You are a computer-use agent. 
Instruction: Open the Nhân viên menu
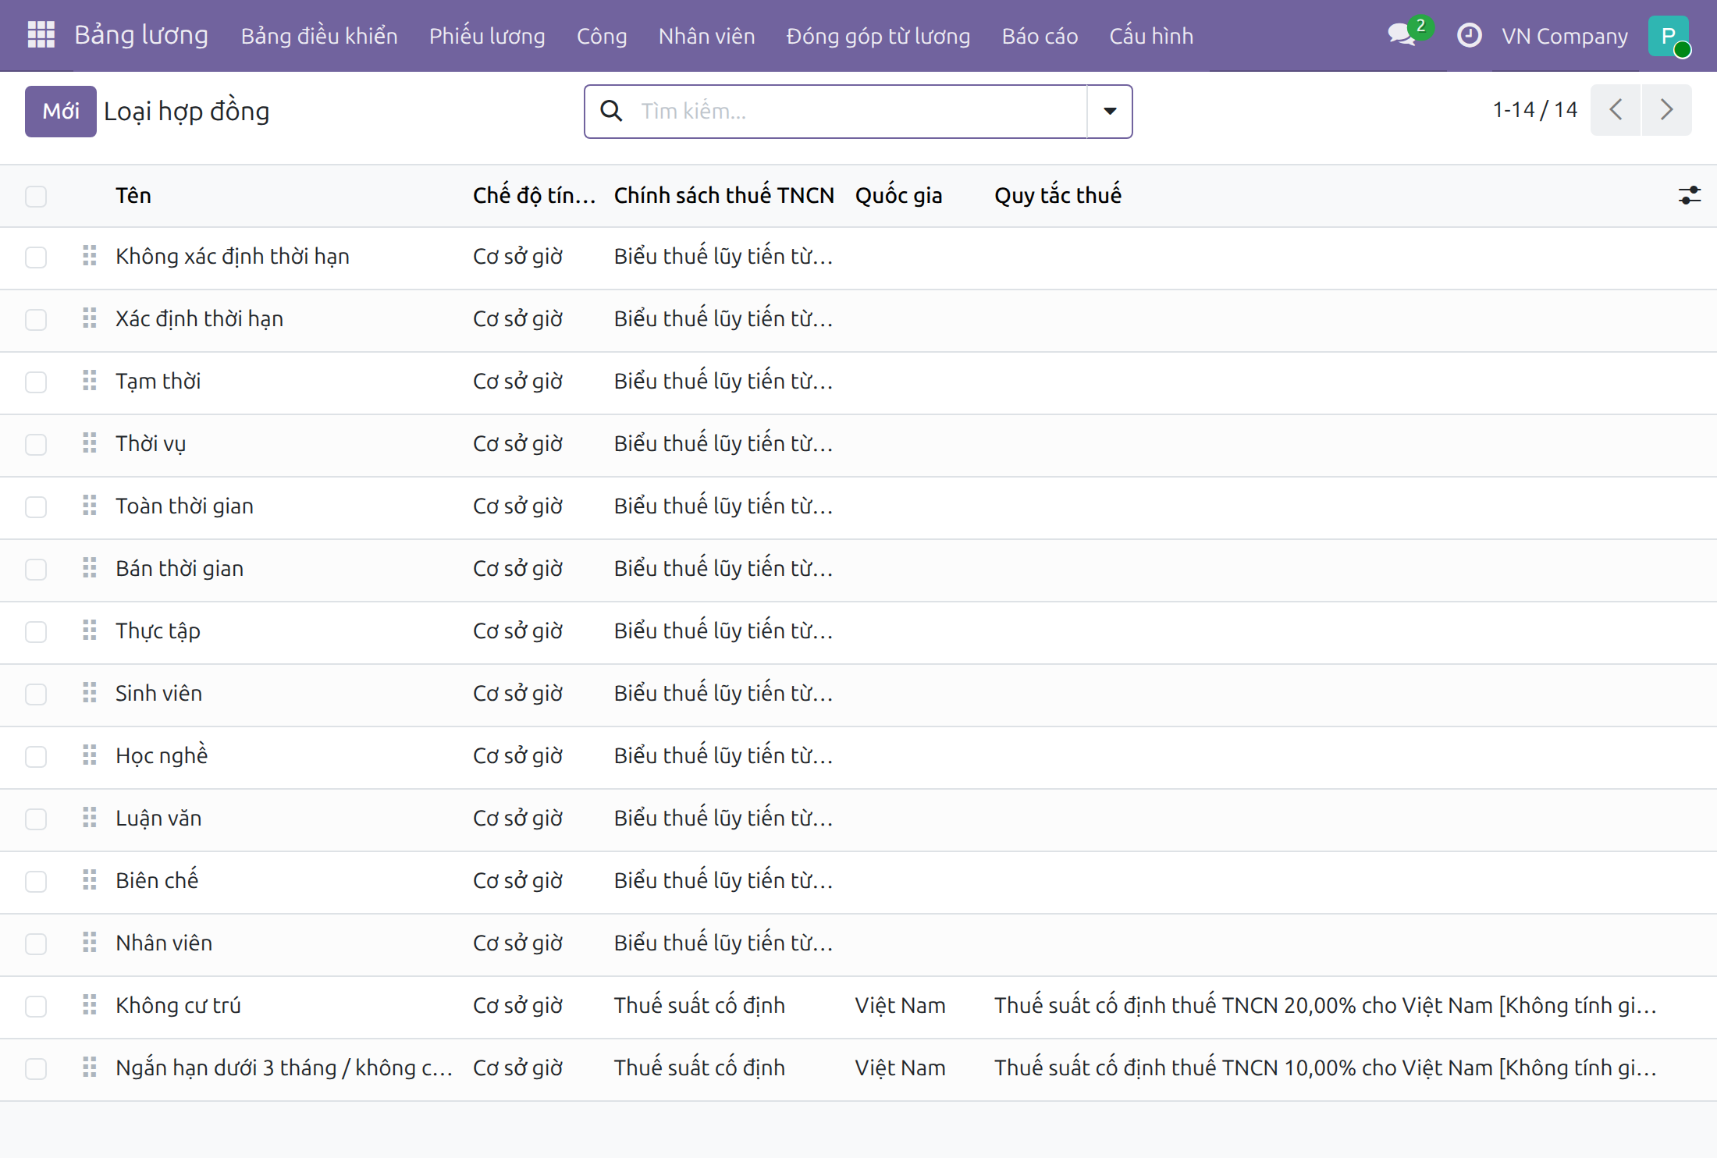[x=706, y=36]
